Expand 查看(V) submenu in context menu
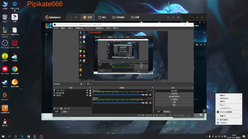The image size is (248, 139). point(229,95)
